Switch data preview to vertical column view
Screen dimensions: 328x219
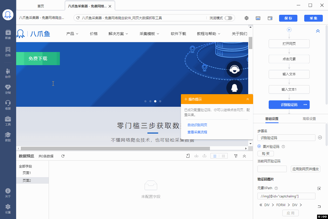(223, 156)
